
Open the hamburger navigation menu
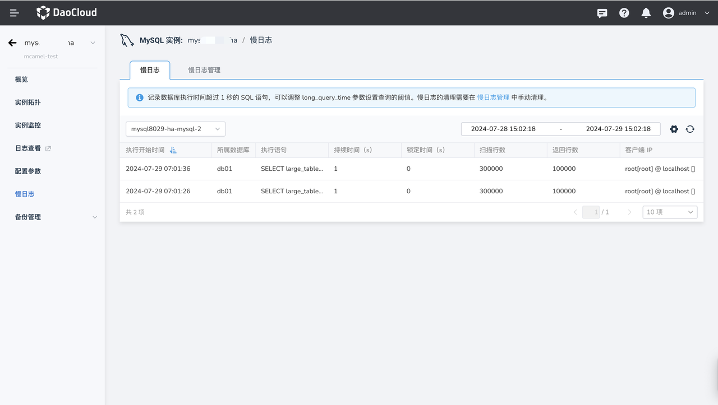15,13
